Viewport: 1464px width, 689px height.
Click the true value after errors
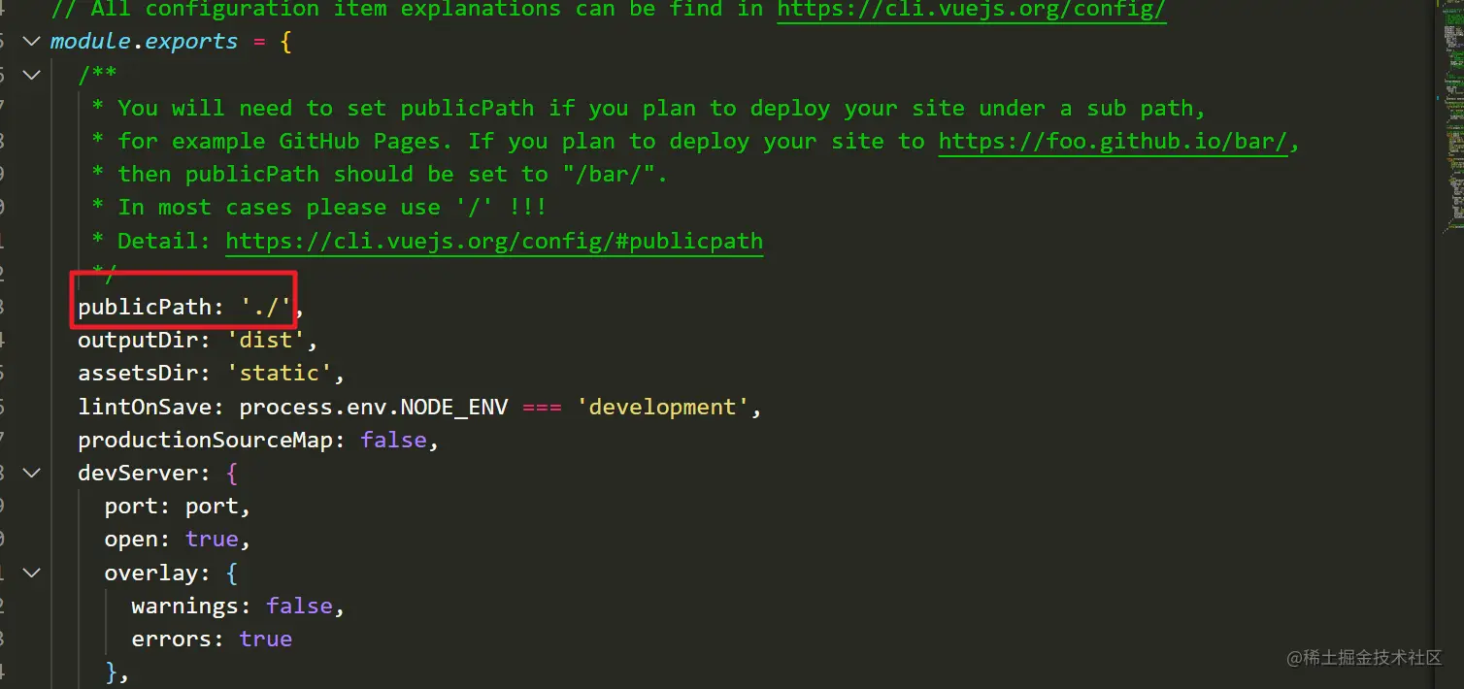click(x=266, y=639)
